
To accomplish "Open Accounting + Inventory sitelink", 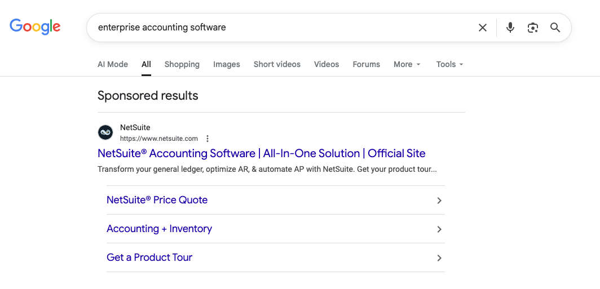I will (159, 229).
